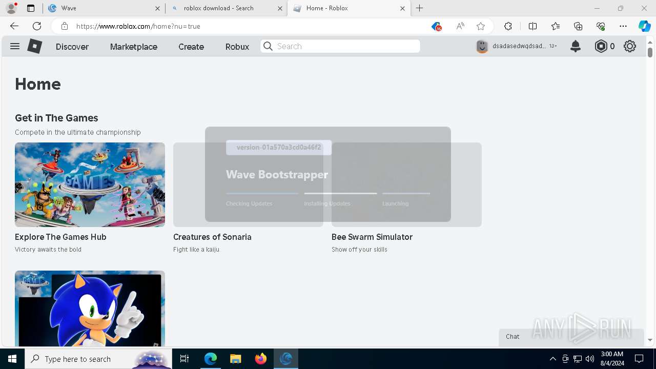This screenshot has width=656, height=369.
Task: Open Explore The Games Hub thumbnail
Action: [x=90, y=184]
